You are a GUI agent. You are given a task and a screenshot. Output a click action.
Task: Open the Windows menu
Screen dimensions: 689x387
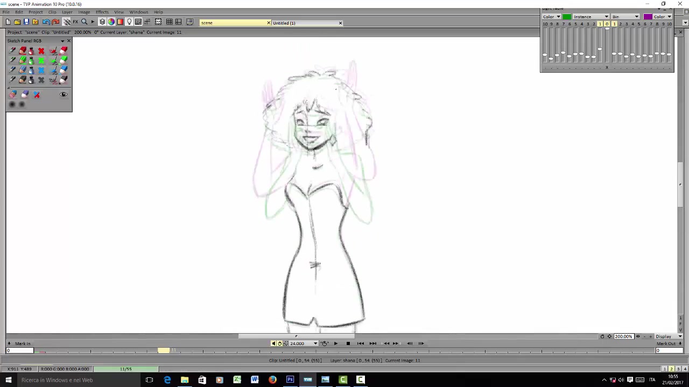pyautogui.click(x=139, y=12)
